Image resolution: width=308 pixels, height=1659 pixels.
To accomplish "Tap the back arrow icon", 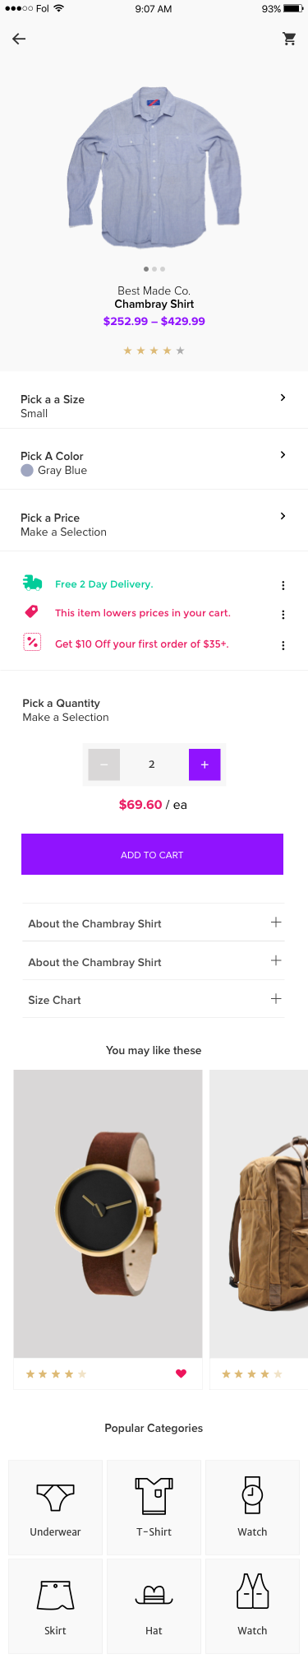I will (19, 39).
